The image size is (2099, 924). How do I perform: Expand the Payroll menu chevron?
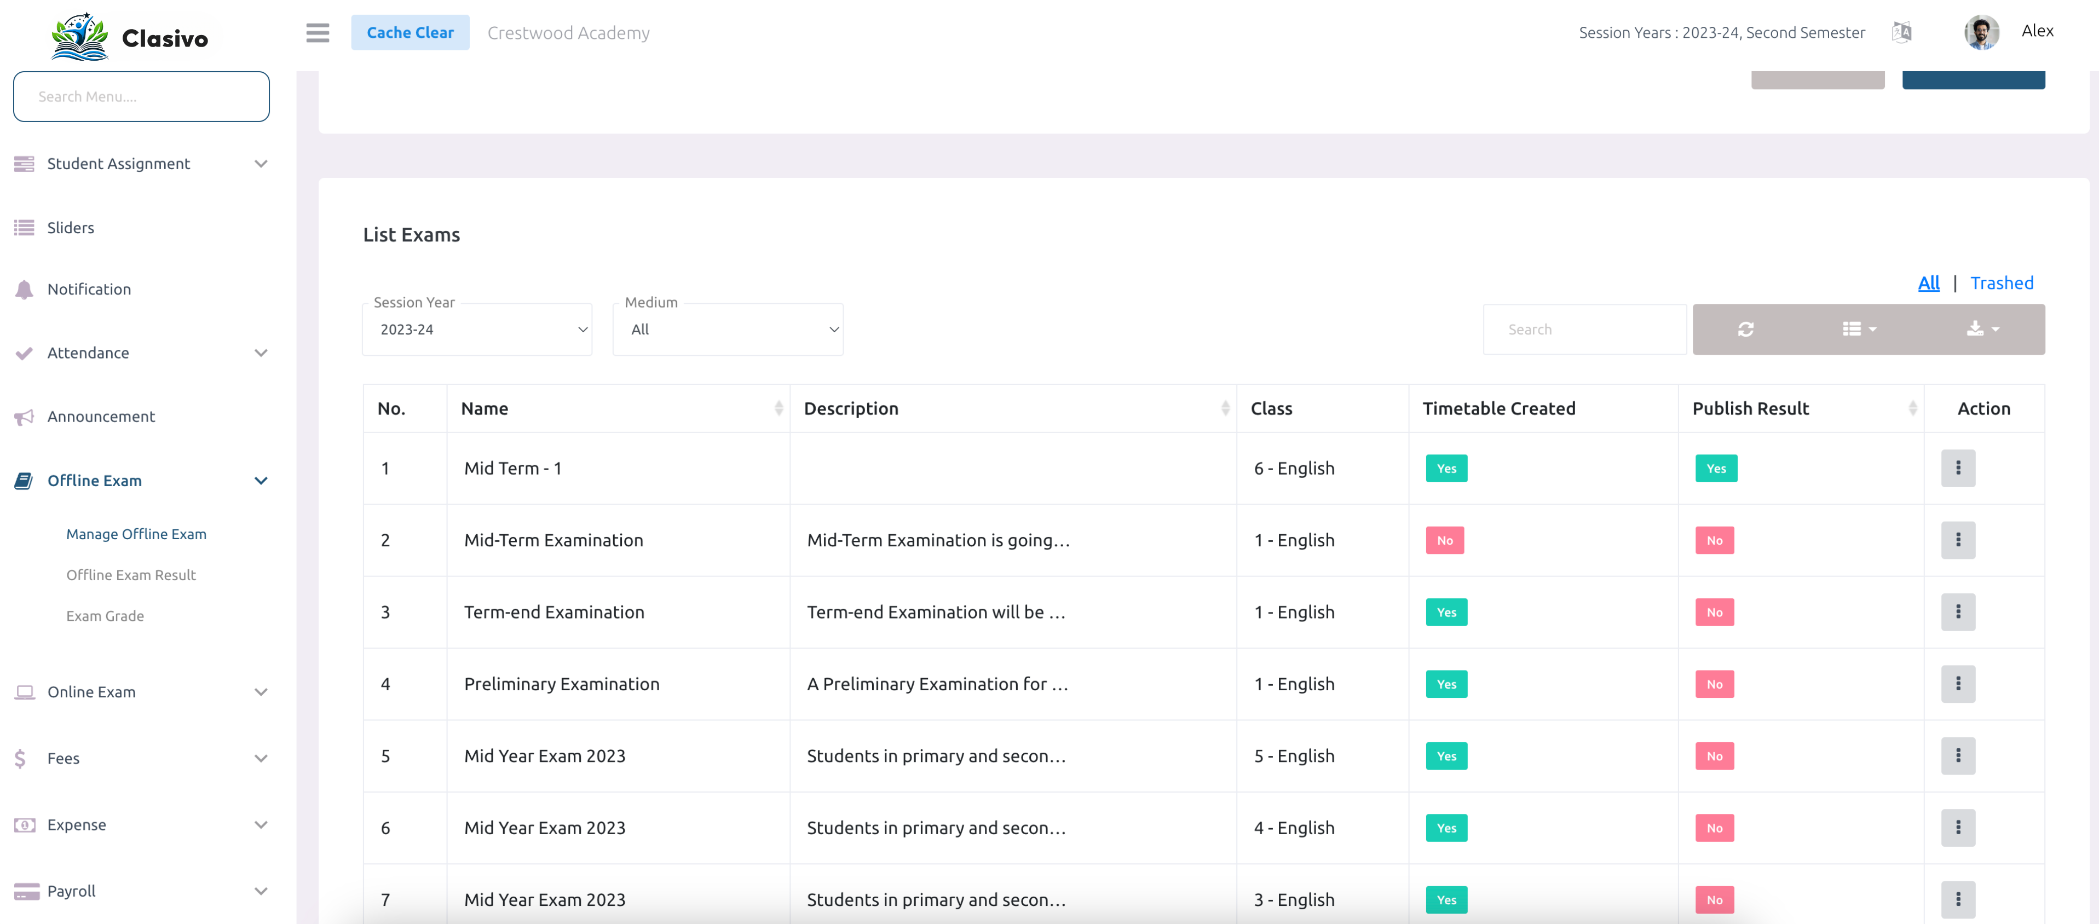[261, 891]
